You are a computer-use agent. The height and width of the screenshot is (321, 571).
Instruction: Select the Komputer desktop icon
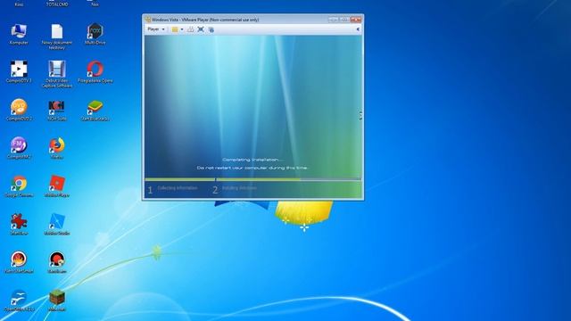(x=19, y=35)
